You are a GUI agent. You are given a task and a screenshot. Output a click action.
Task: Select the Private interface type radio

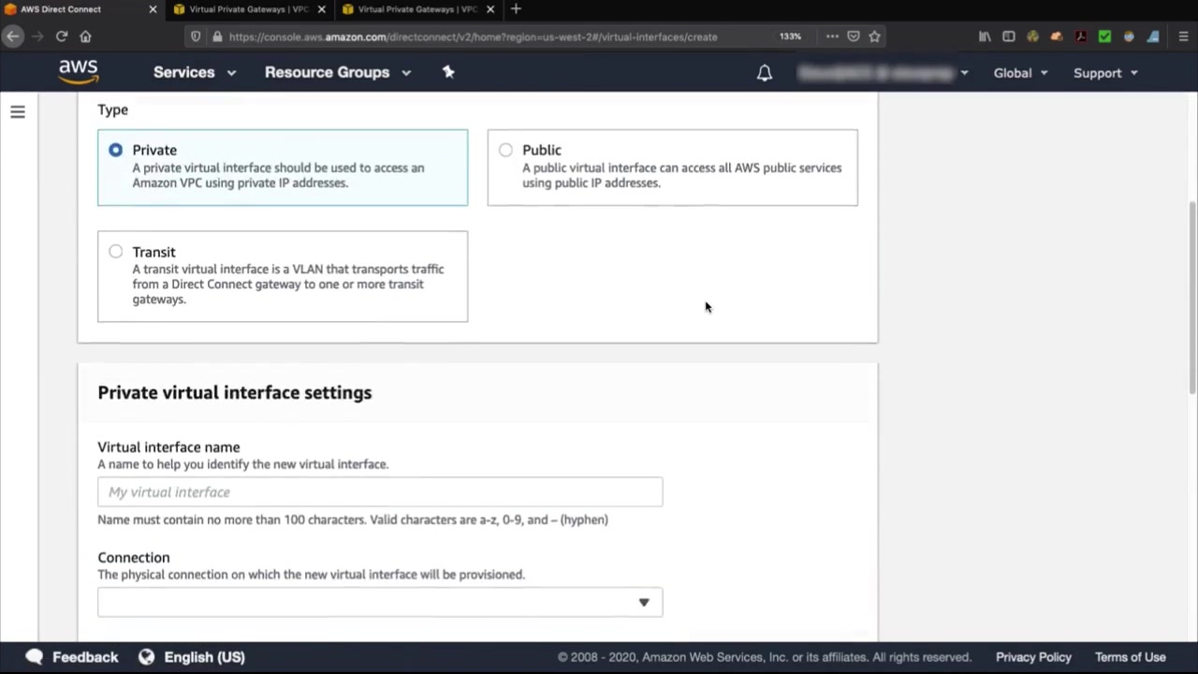(x=115, y=150)
